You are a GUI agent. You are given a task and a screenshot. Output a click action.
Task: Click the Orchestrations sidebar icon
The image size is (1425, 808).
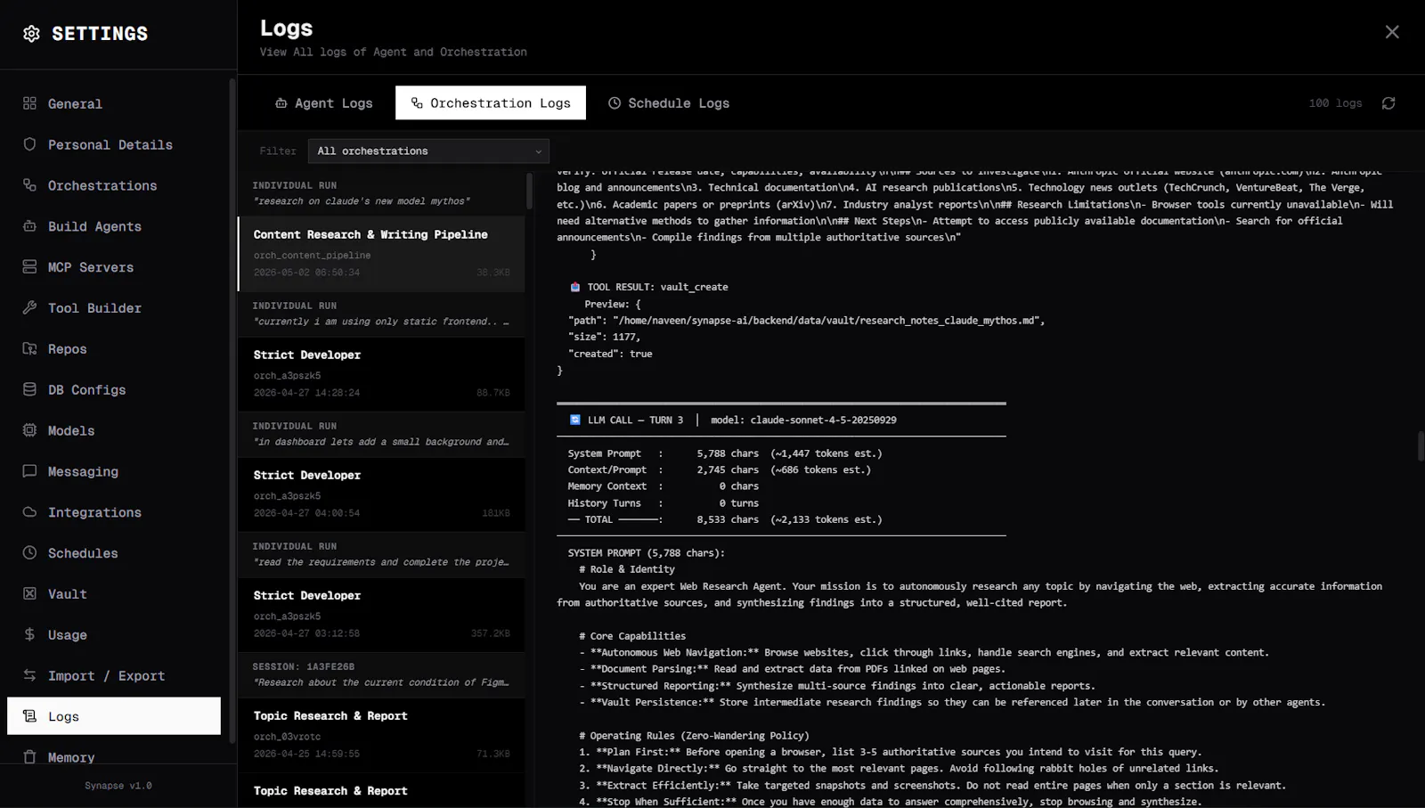click(x=29, y=185)
